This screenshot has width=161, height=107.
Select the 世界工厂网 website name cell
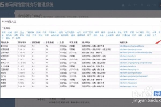(x=5, y=63)
